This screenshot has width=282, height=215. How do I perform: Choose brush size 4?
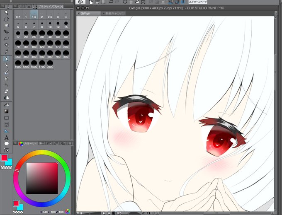coord(66,14)
